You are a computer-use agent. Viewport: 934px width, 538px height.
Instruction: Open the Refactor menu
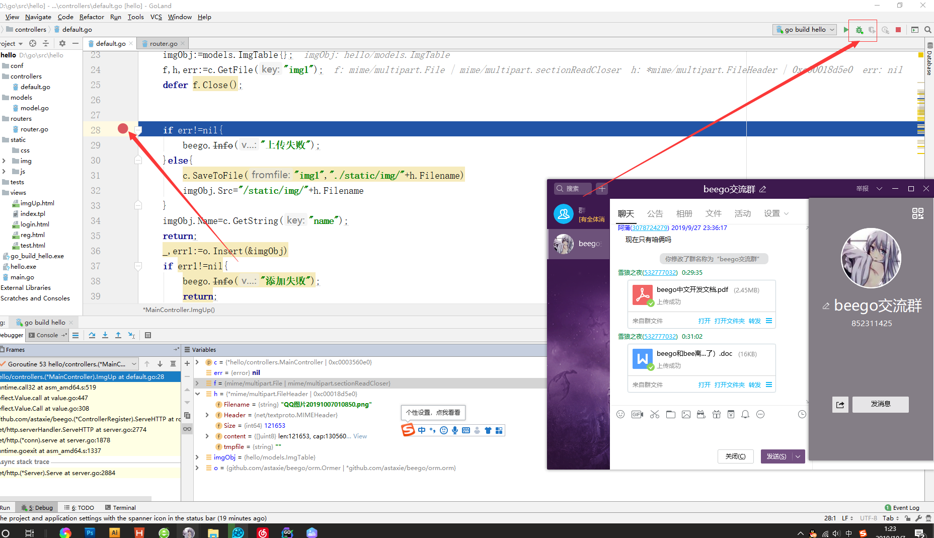click(92, 17)
